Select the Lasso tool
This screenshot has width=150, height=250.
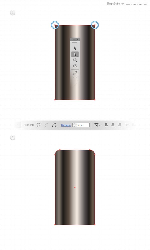coord(75,66)
